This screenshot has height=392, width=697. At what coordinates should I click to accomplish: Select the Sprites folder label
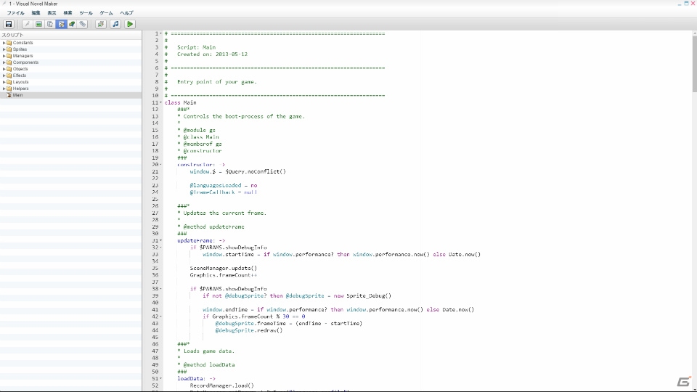[x=20, y=49]
